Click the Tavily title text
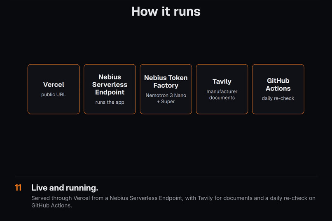 (x=222, y=81)
